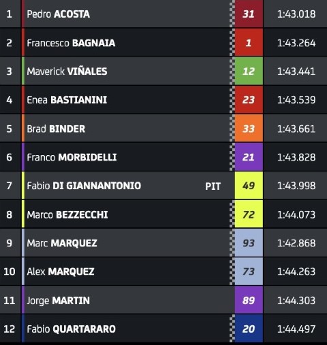Click Francesco Bagnaia's rider name

[x=71, y=43]
